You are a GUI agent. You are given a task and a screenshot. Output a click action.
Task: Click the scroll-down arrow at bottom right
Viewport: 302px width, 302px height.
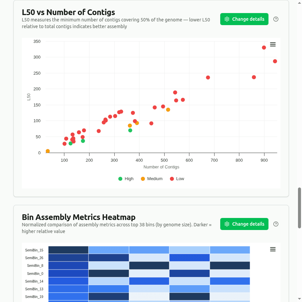click(x=299, y=299)
